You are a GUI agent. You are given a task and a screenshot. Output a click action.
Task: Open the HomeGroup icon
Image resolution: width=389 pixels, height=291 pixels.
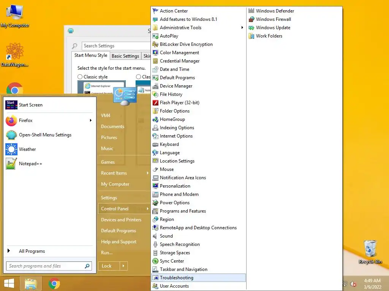(155, 119)
